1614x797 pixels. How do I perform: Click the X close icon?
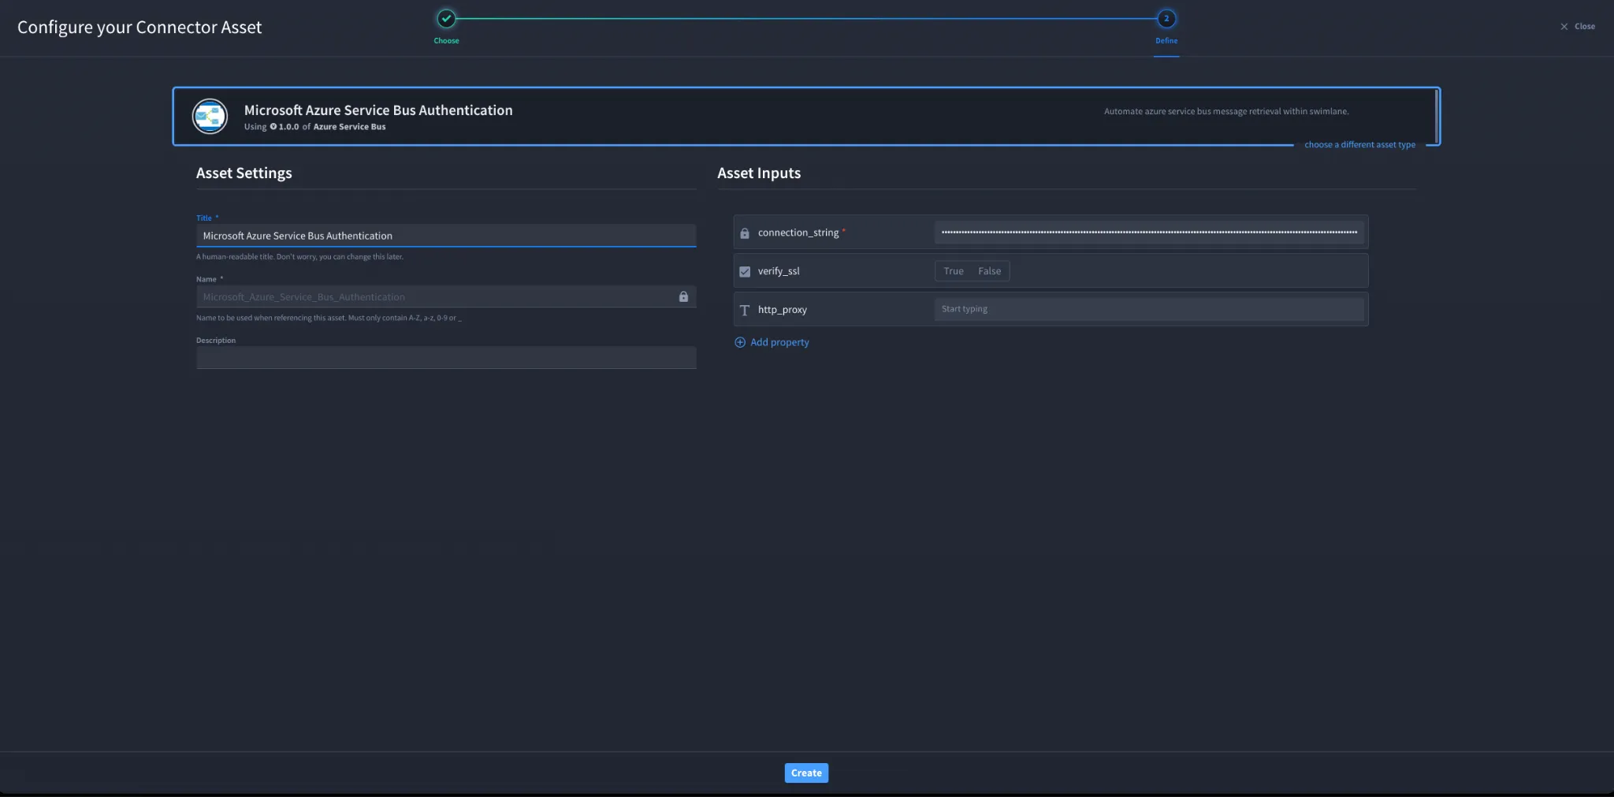[x=1564, y=26]
